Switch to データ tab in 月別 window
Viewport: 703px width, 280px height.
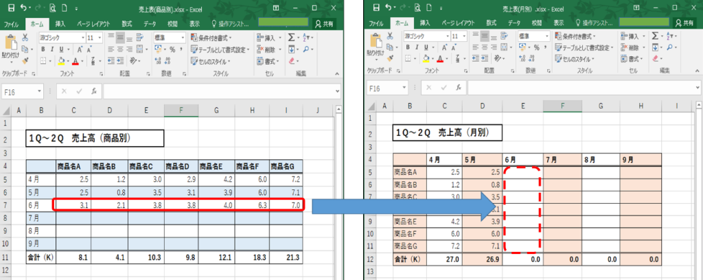514,23
